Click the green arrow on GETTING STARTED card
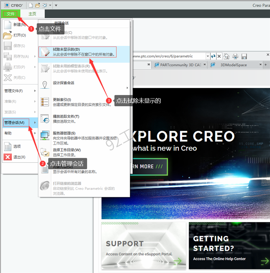270x273 pixels. [x=265, y=261]
